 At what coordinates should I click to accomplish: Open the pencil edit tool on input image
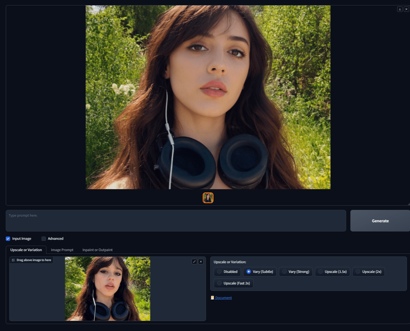[194, 262]
